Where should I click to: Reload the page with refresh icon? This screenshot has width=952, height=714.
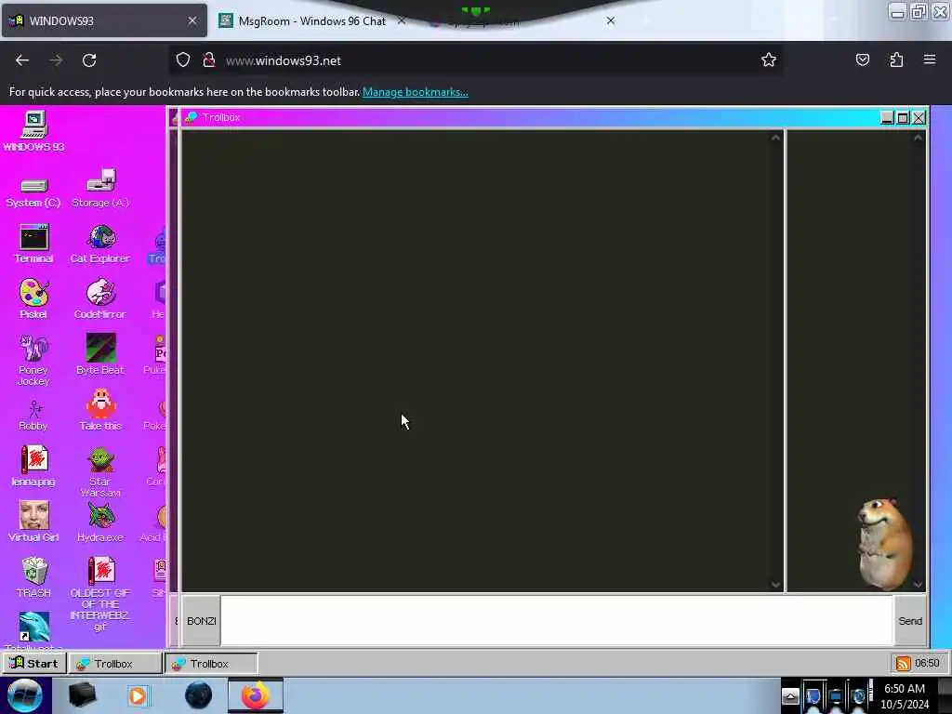tap(89, 60)
